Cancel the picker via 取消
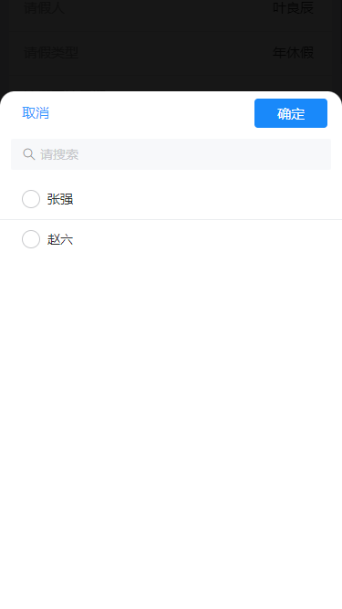Image resolution: width=342 pixels, height=609 pixels. pos(36,113)
